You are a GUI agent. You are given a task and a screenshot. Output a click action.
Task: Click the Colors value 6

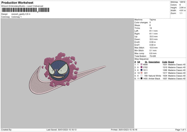180,5
